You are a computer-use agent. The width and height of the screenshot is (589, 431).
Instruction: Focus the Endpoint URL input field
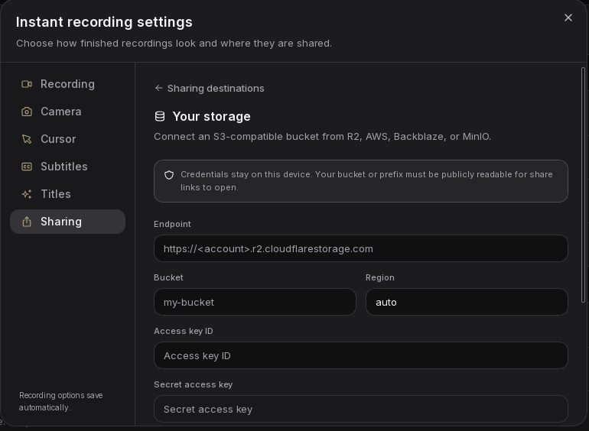(x=360, y=248)
